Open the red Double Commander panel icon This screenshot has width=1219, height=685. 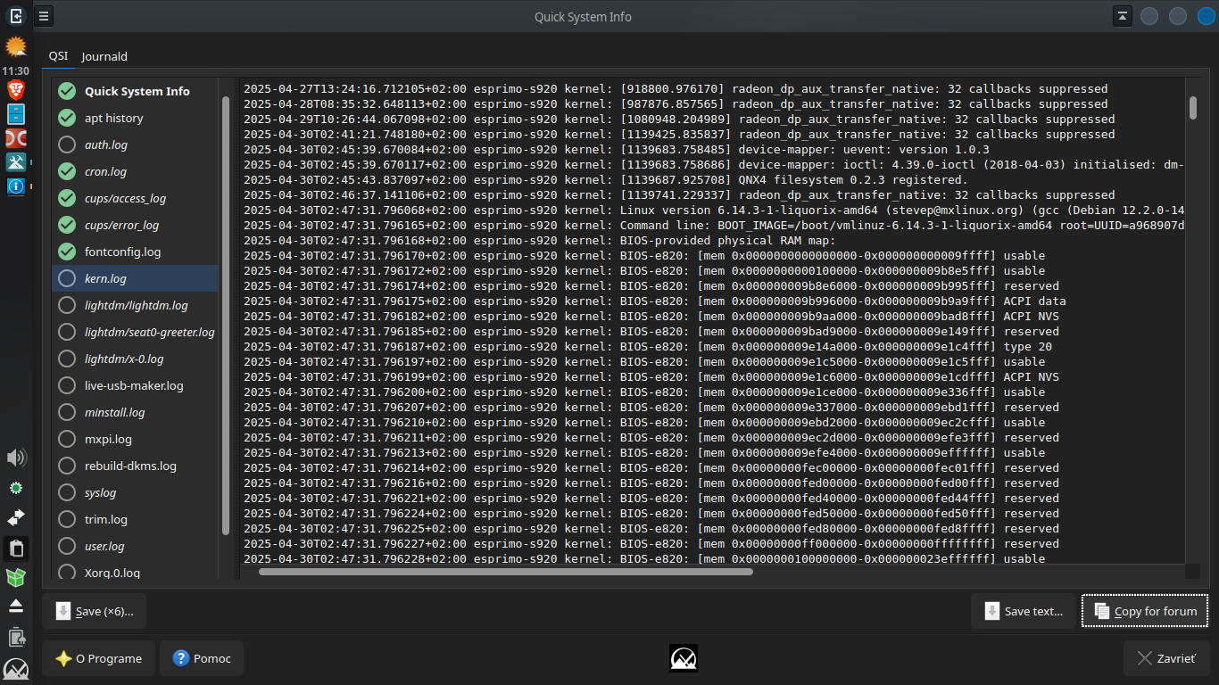pyautogui.click(x=16, y=138)
